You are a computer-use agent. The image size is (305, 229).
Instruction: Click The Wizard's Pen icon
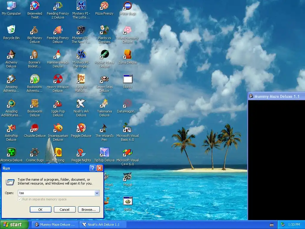(104, 132)
